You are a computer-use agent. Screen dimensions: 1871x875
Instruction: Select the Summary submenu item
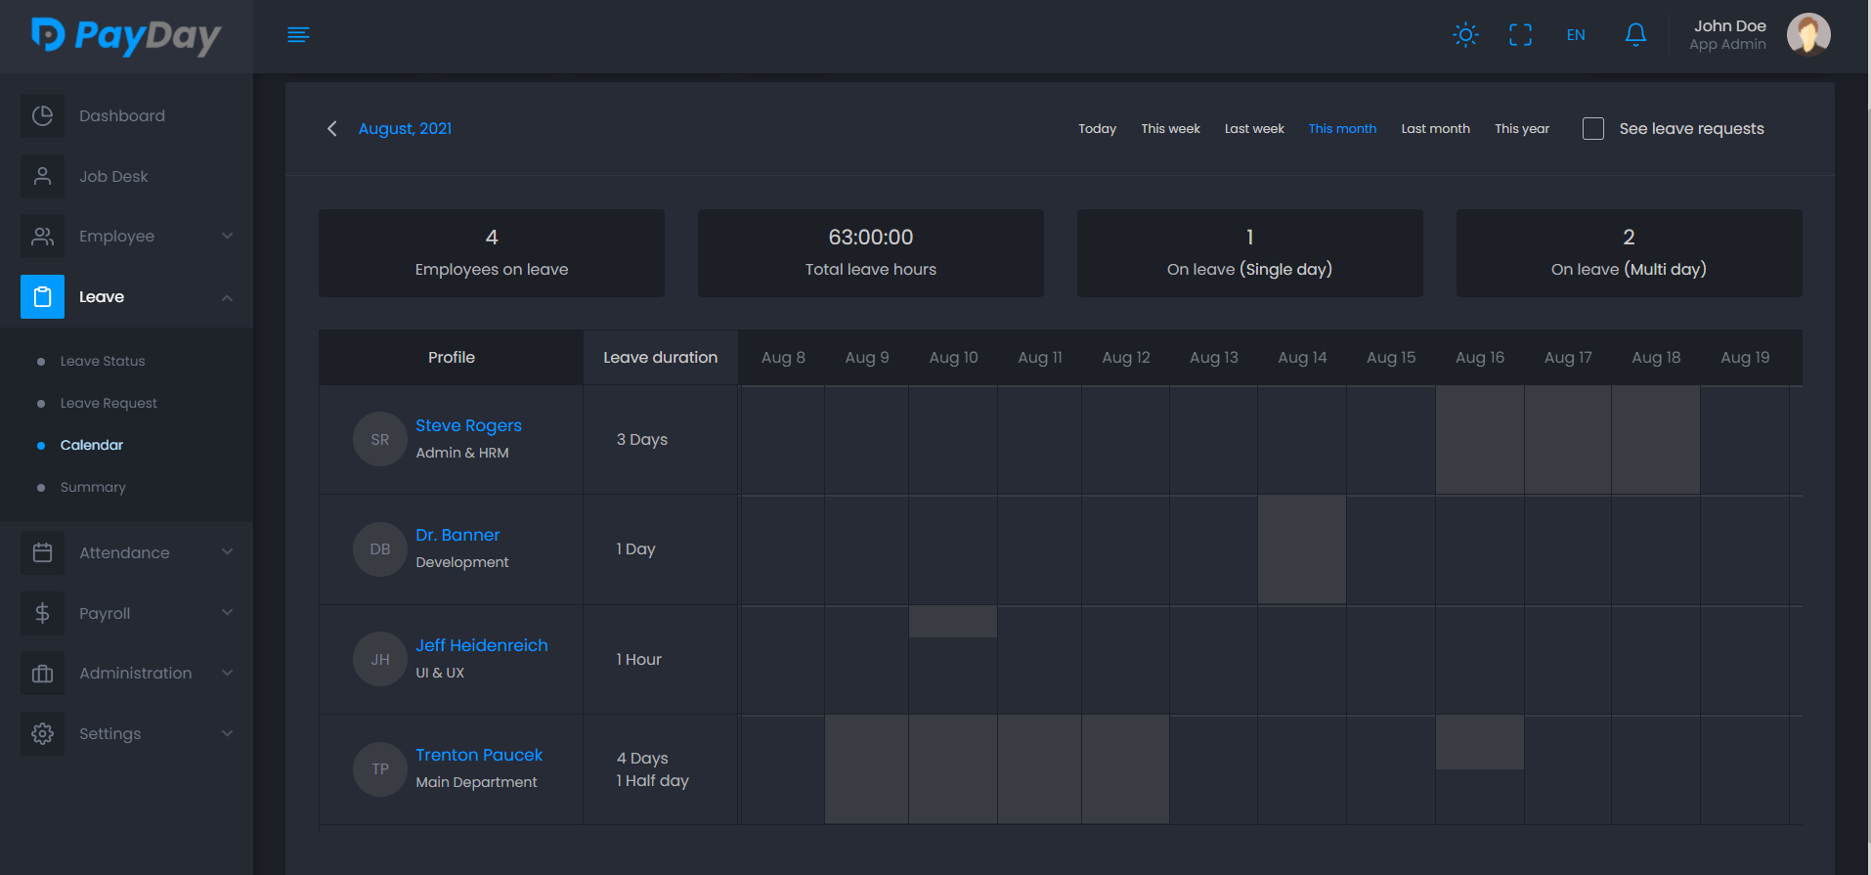click(x=93, y=487)
